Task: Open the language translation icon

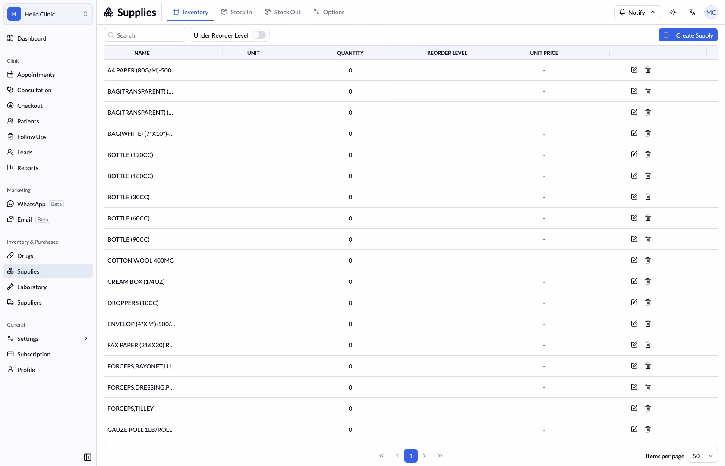Action: [x=692, y=12]
